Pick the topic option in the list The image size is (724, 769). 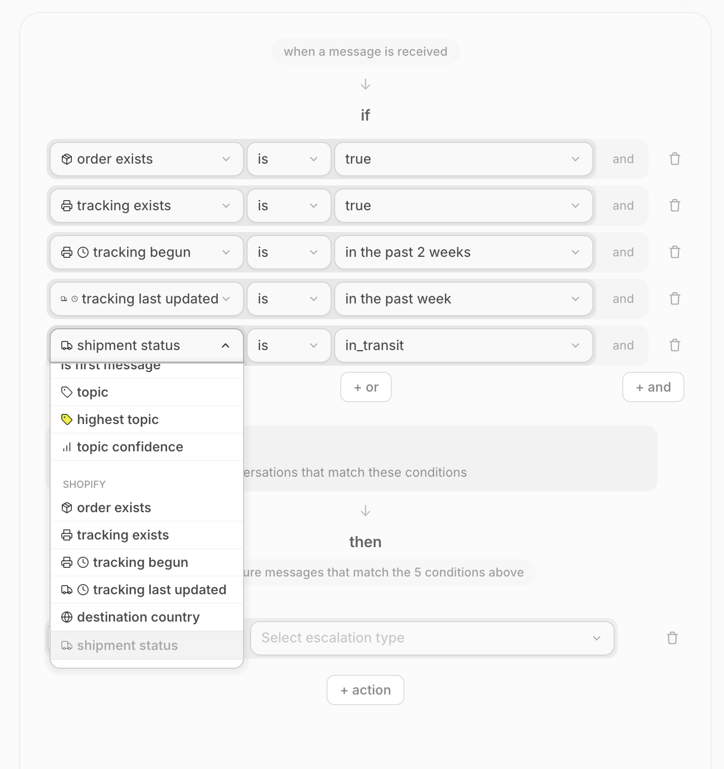(x=93, y=392)
